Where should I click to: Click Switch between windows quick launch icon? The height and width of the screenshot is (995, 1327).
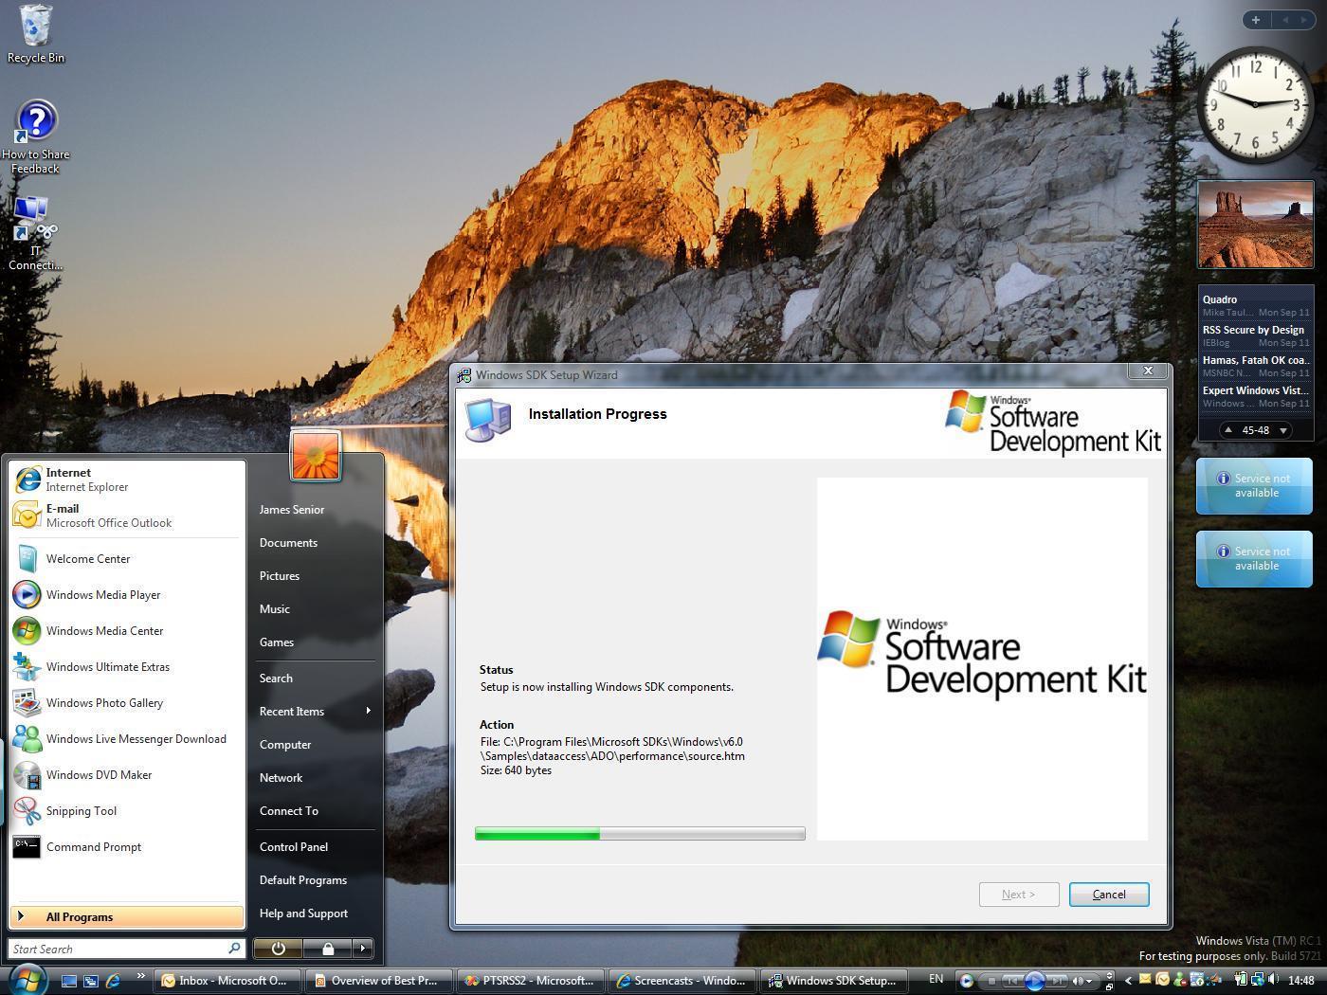(x=91, y=981)
